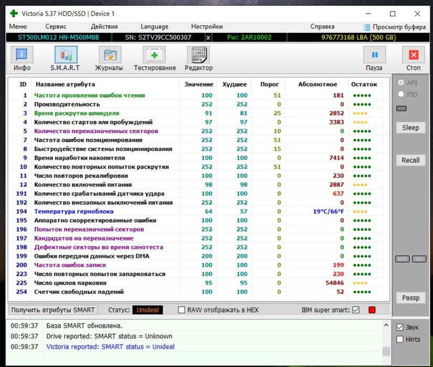Open the Language menu
The image size is (433, 367).
(x=154, y=26)
